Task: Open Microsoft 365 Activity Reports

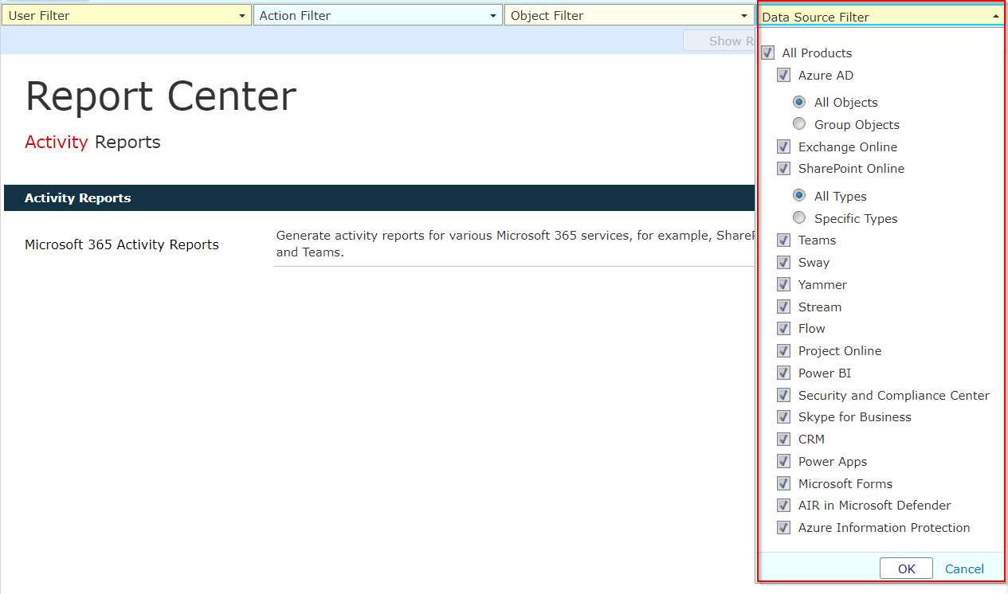Action: coord(121,244)
